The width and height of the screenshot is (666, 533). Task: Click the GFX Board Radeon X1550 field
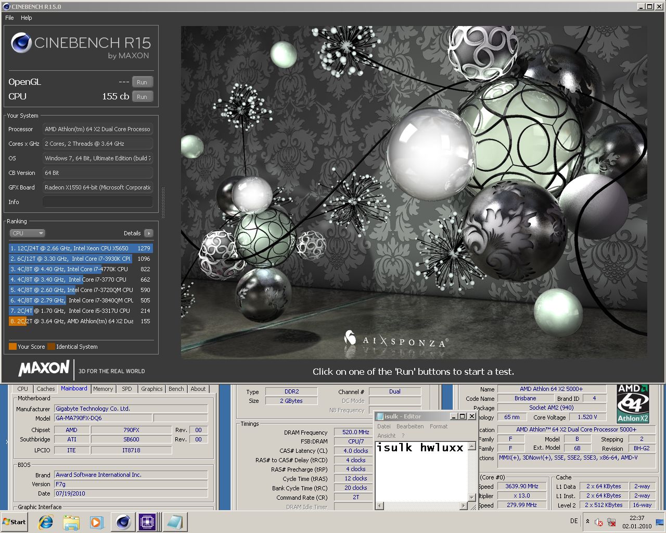[x=98, y=187]
